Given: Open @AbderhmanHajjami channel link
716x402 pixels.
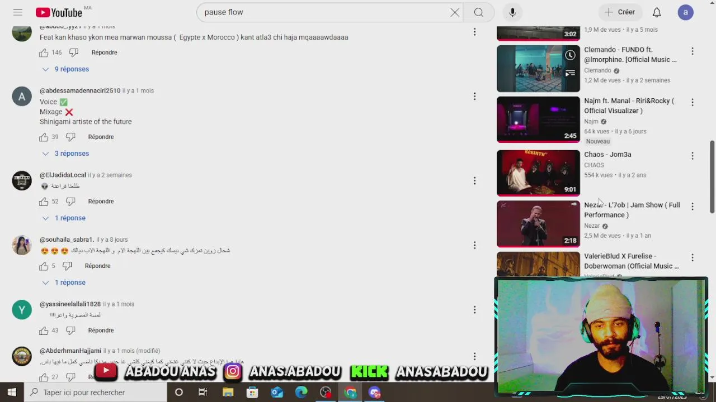Looking at the screenshot, I should [70, 351].
